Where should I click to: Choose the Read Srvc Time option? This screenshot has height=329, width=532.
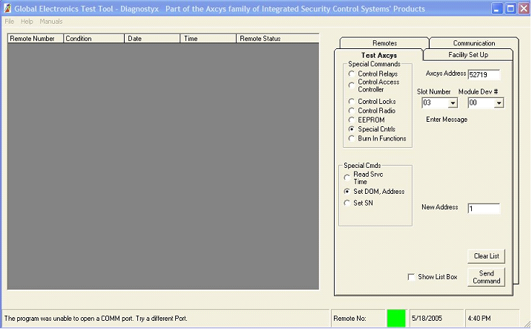[347, 177]
